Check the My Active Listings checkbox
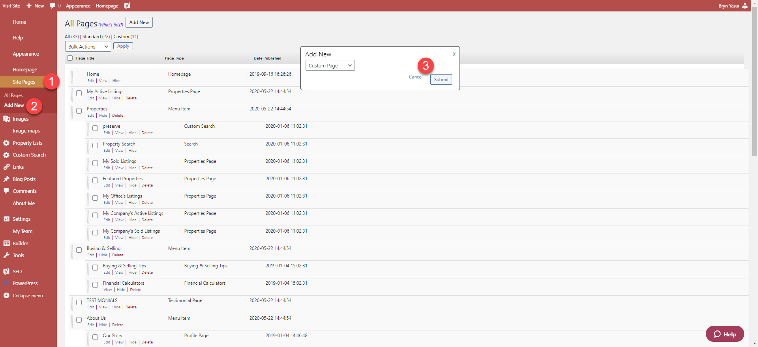Viewport: 758px width, 347px height. (x=79, y=93)
